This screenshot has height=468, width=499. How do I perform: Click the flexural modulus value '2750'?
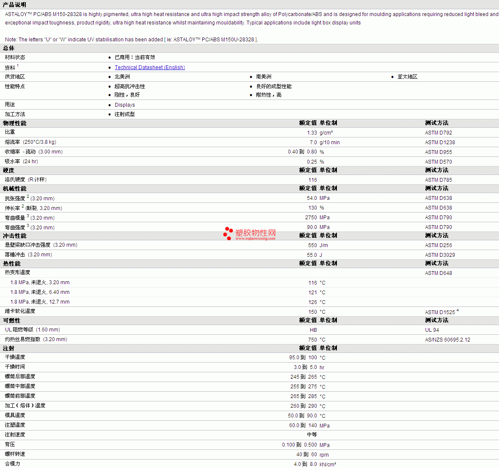coord(311,218)
